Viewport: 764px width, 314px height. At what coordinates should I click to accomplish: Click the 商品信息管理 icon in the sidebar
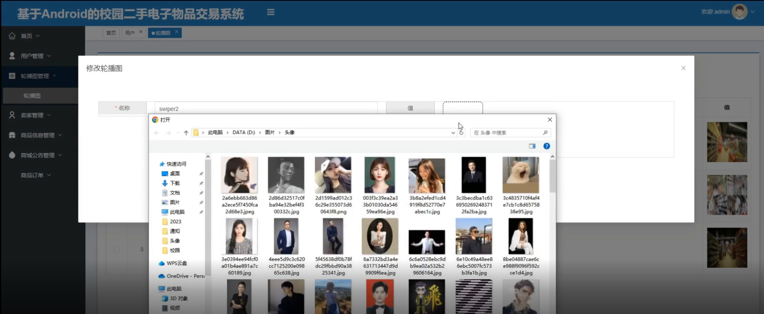coord(12,135)
